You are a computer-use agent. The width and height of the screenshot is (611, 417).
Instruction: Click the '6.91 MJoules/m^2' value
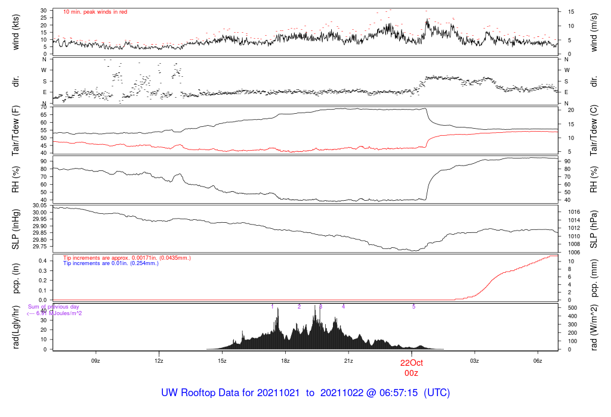(x=59, y=313)
